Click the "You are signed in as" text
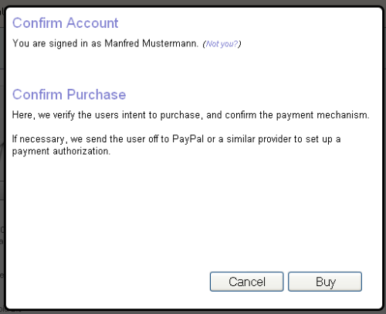Image resolution: width=386 pixels, height=314 pixels. (57, 43)
